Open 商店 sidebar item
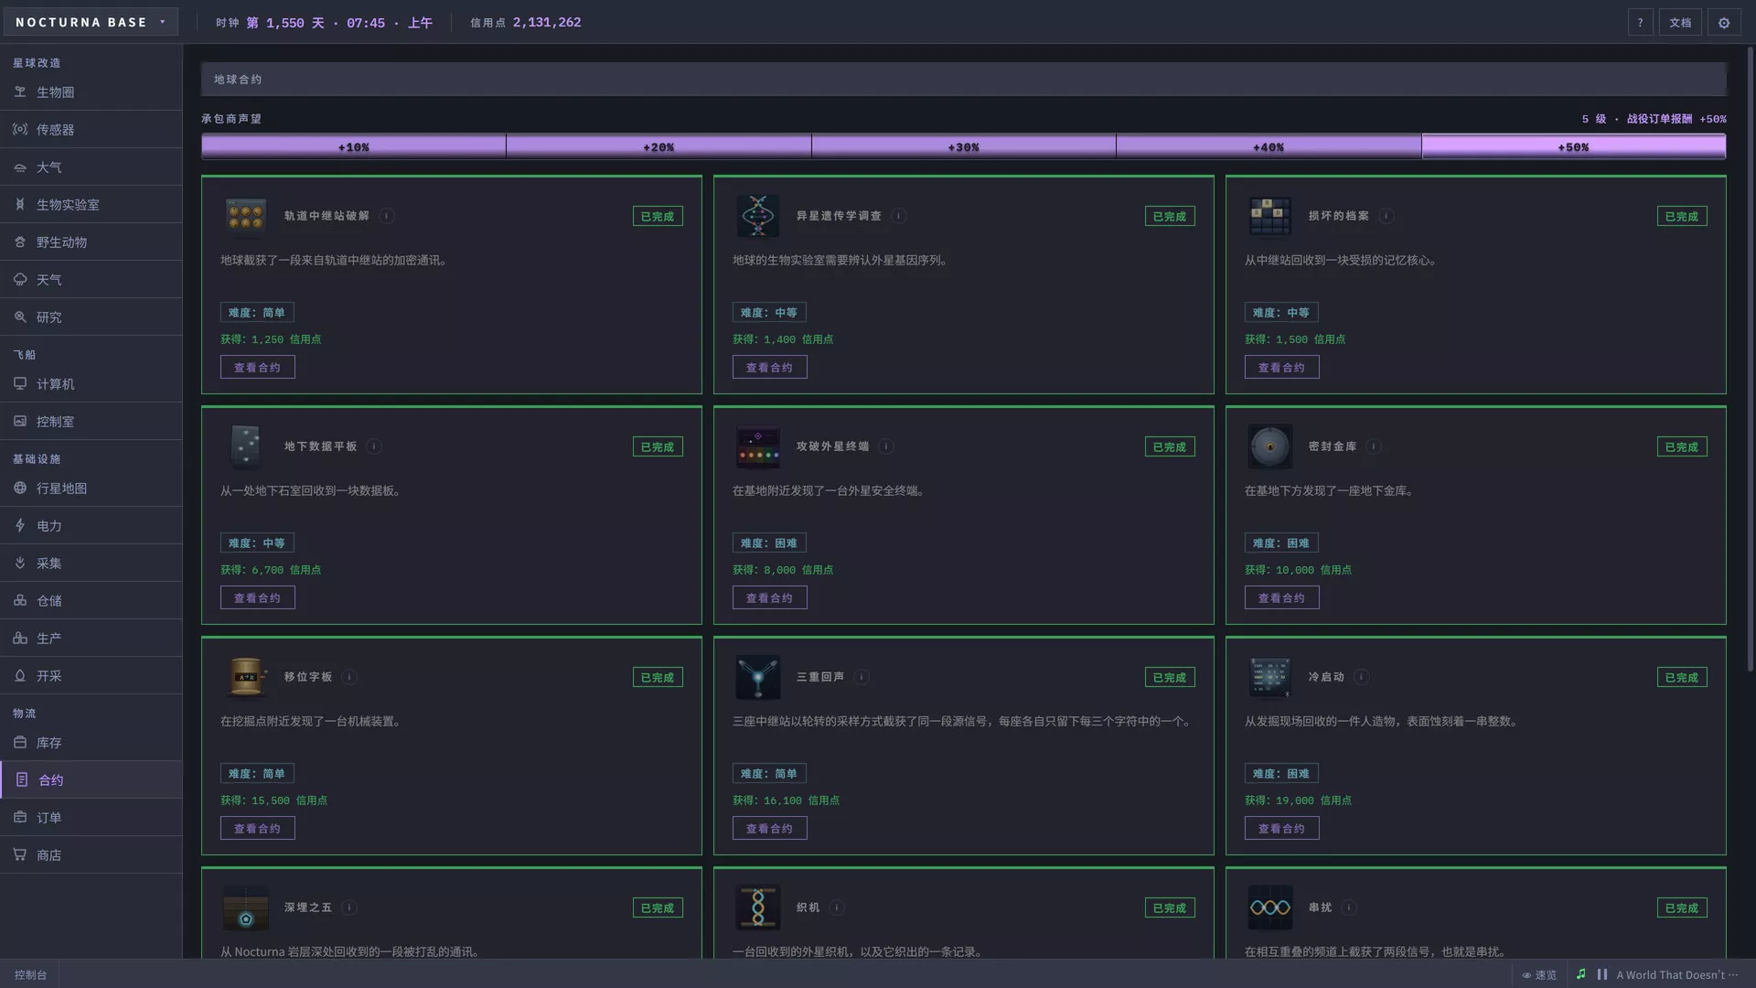The image size is (1756, 988). [x=91, y=855]
